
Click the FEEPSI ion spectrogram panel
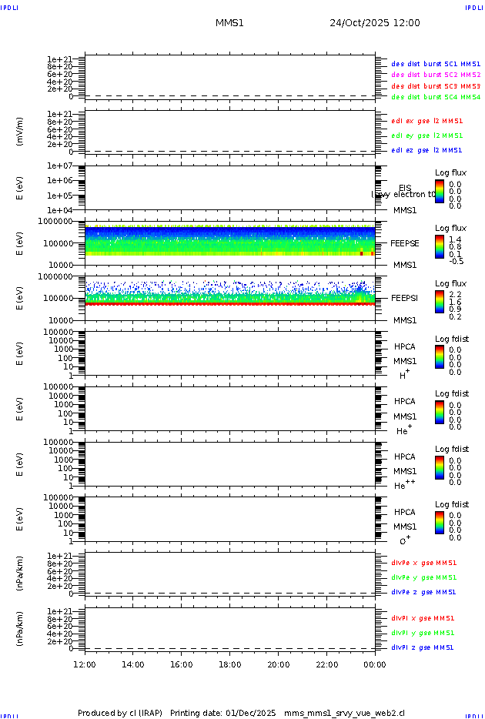pyautogui.click(x=229, y=296)
